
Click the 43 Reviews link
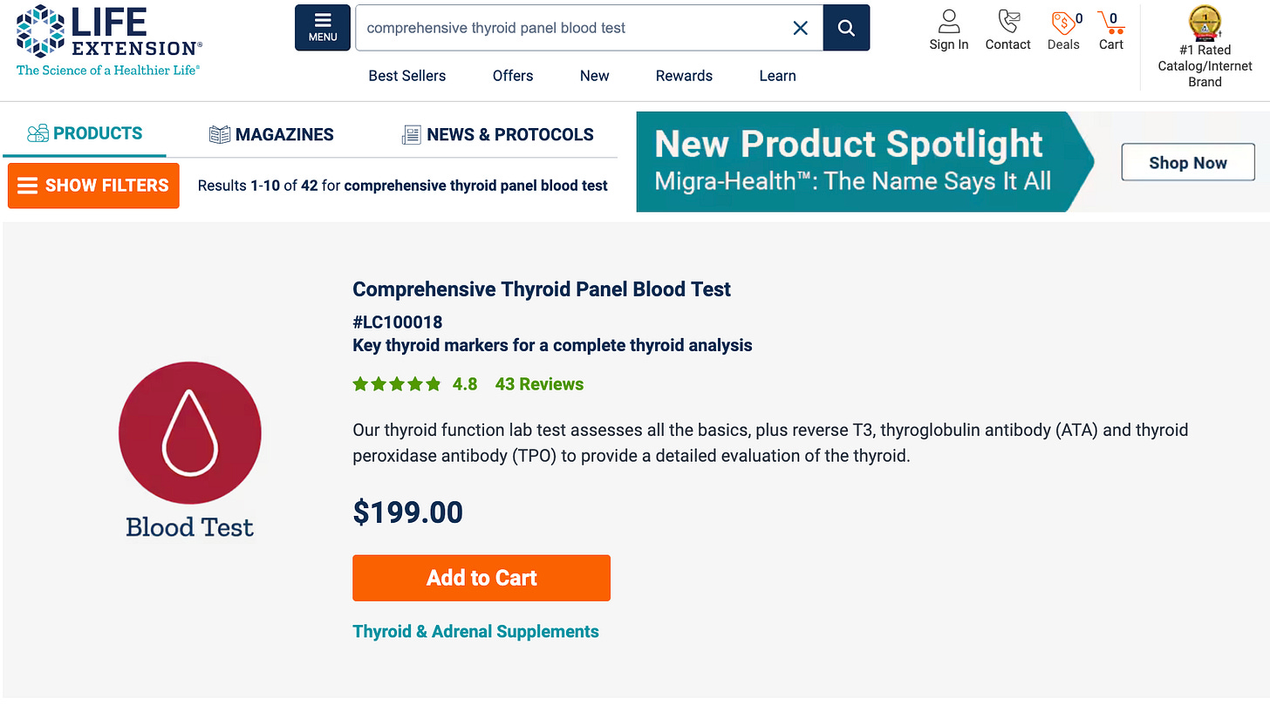coord(539,384)
